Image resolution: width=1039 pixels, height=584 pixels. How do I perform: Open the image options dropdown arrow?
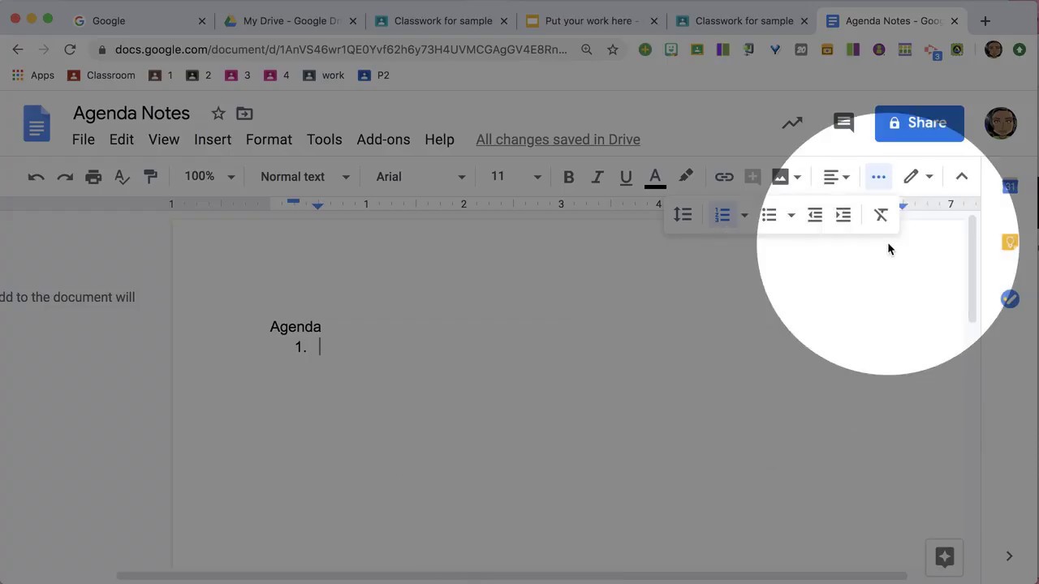(x=797, y=177)
